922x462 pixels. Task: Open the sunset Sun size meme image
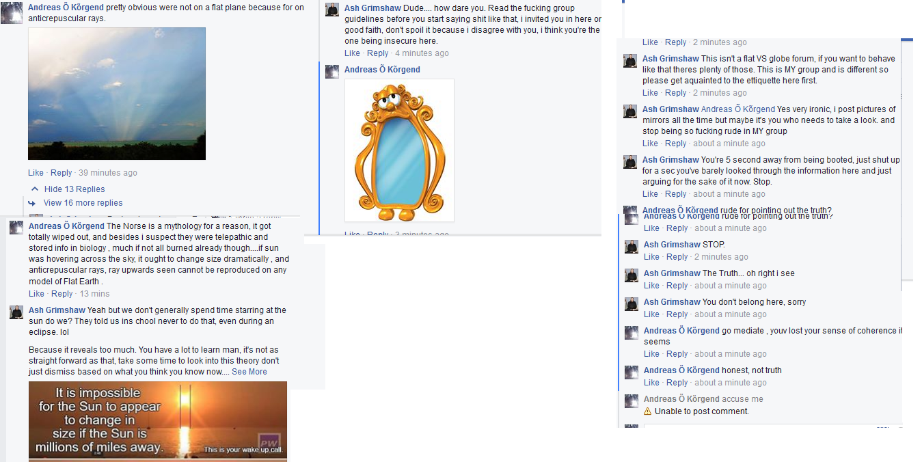tap(158, 420)
